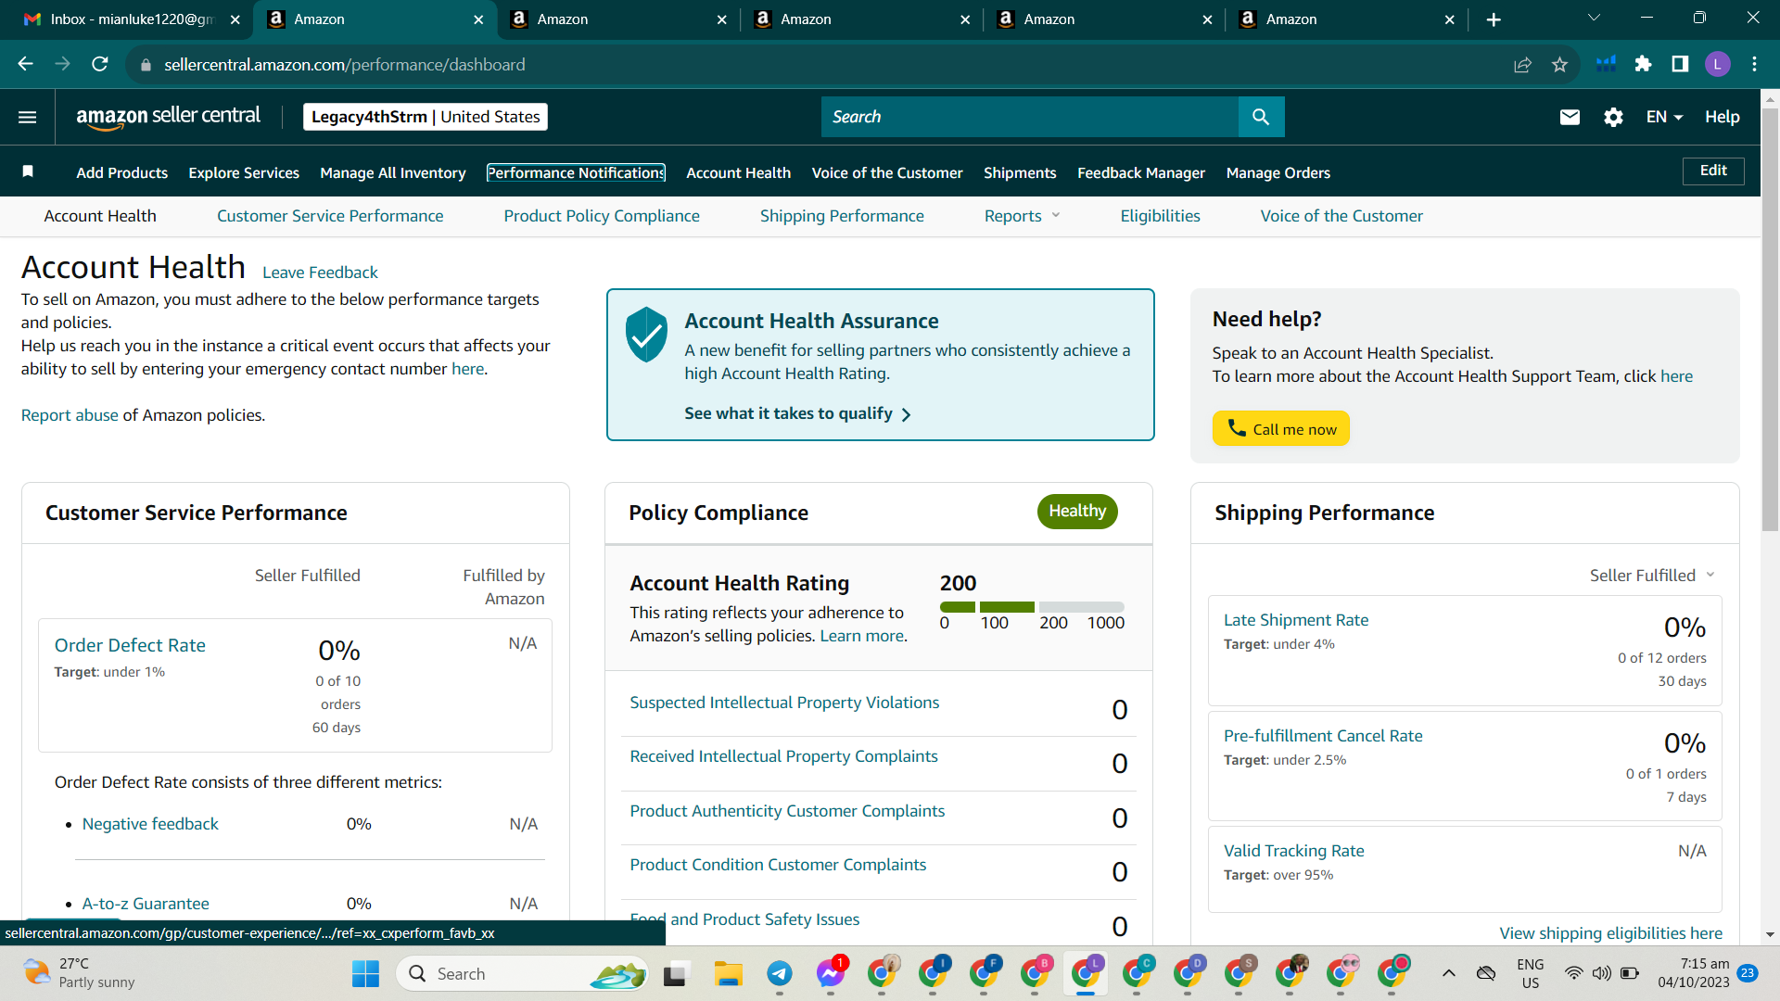The image size is (1780, 1001).
Task: Click Learn more under Account Health Rating
Action: pos(861,636)
